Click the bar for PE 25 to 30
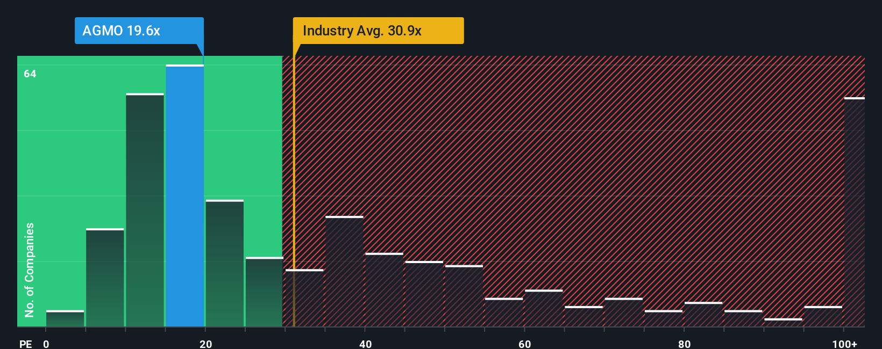This screenshot has height=349, width=882. click(265, 292)
